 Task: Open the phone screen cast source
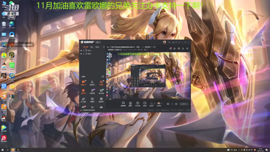pos(137,104)
